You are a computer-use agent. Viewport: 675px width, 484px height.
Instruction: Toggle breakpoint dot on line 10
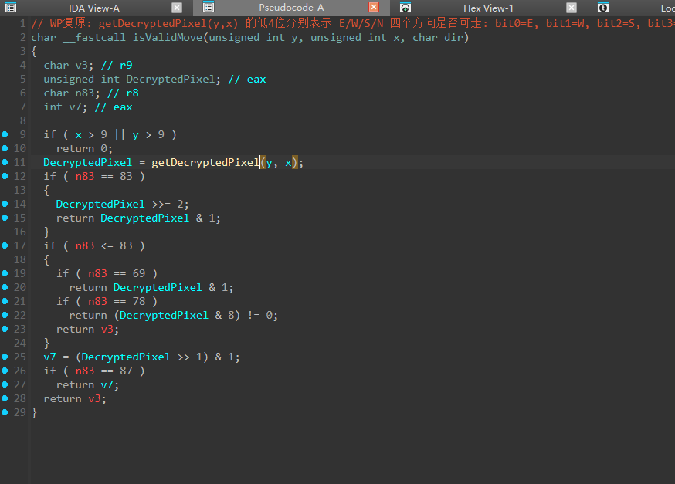(5, 148)
